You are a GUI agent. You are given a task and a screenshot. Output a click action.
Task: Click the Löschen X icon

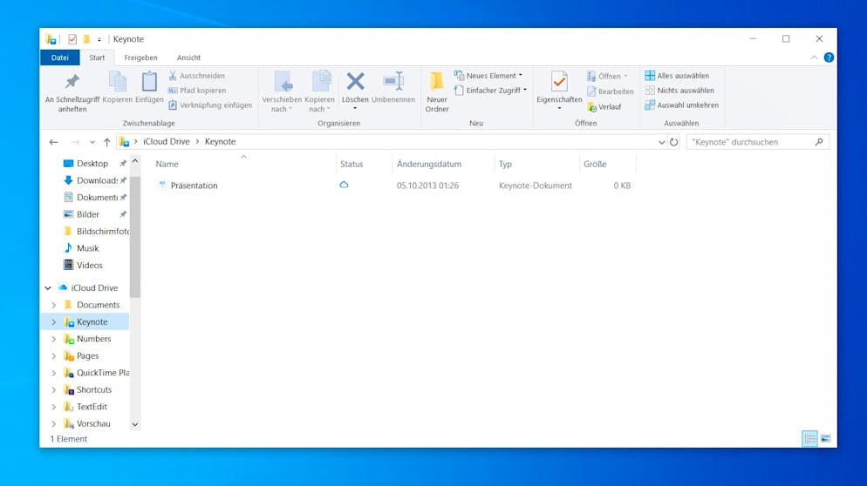(355, 82)
